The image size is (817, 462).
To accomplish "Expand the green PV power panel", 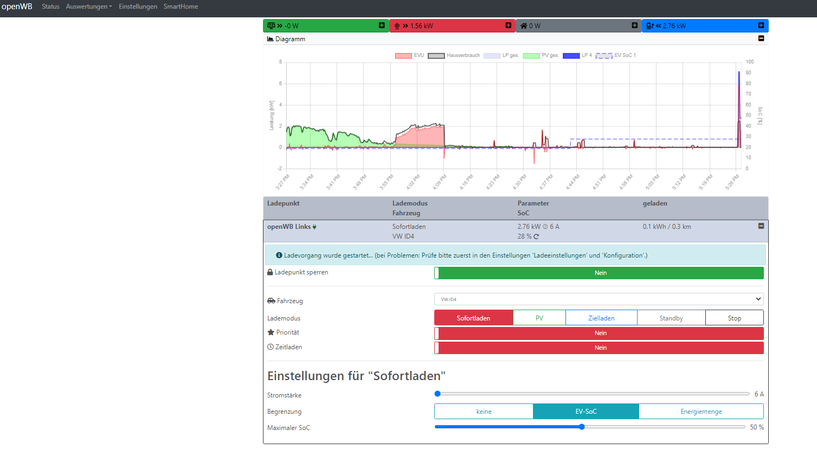I will 382,25.
